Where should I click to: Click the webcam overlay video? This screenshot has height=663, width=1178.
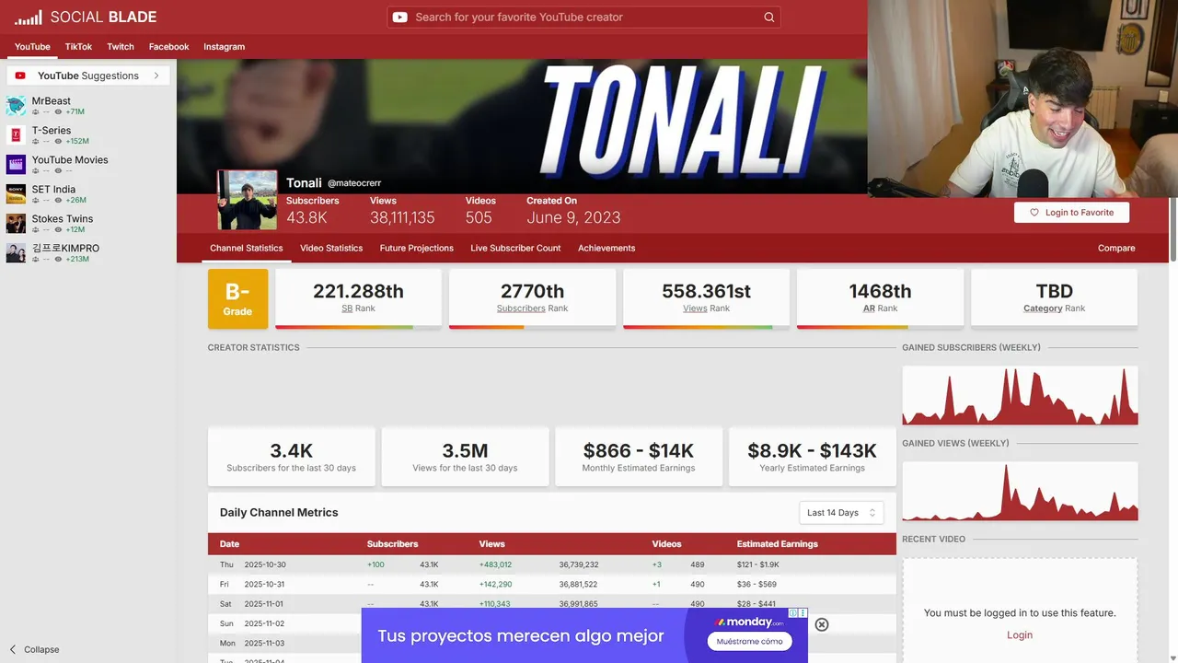1022,99
